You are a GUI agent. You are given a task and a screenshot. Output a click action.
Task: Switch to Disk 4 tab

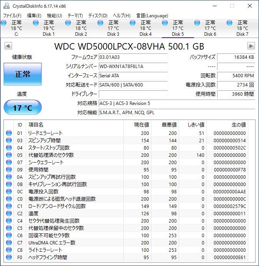tap(145, 28)
